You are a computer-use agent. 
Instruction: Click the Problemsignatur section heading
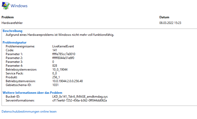coord(15,42)
